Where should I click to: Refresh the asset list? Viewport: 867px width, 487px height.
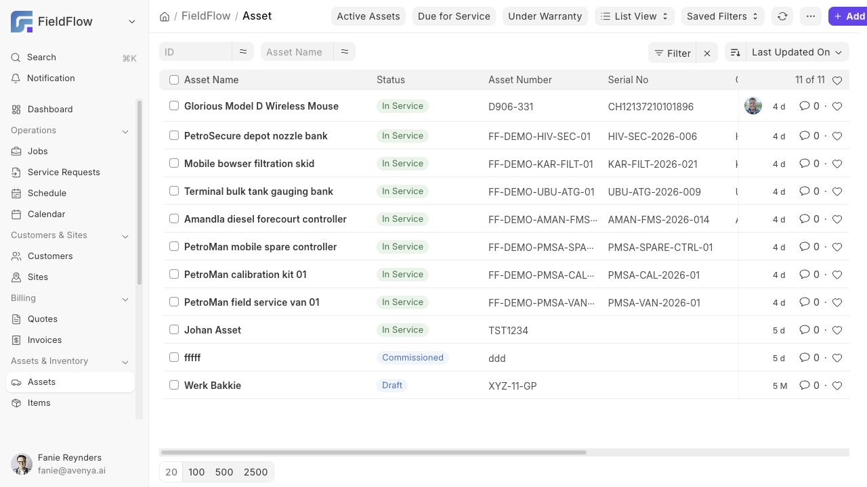click(782, 16)
